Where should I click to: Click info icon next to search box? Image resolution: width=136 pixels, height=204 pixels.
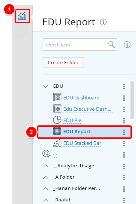point(127,45)
